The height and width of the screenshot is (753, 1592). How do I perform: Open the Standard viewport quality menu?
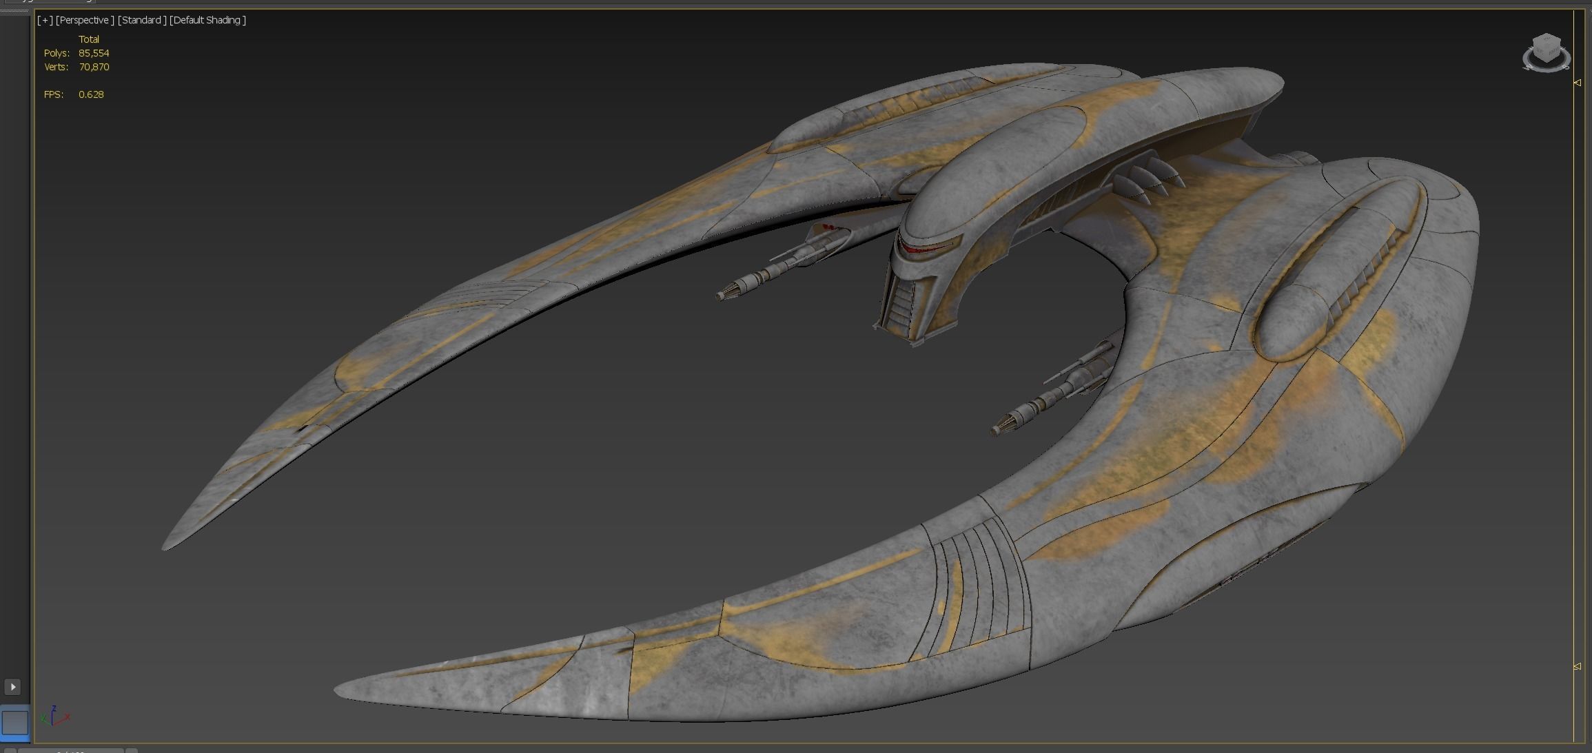pyautogui.click(x=142, y=20)
